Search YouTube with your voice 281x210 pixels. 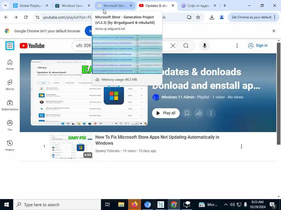[x=204, y=46]
